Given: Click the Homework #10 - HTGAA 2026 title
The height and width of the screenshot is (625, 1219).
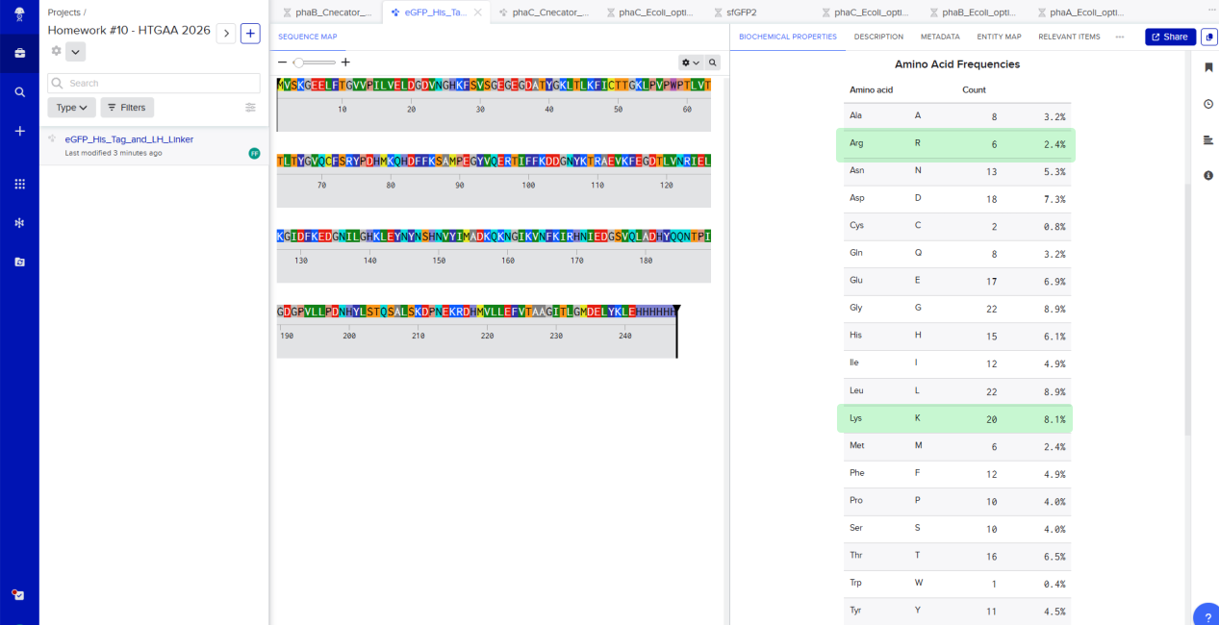Looking at the screenshot, I should tap(129, 30).
